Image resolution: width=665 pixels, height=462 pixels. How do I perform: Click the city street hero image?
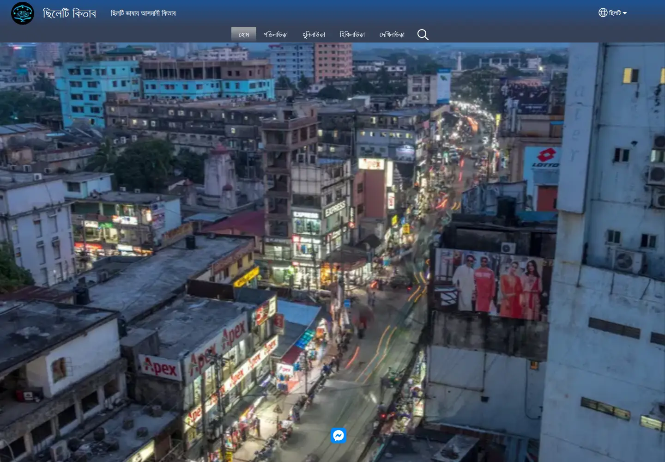click(332, 252)
